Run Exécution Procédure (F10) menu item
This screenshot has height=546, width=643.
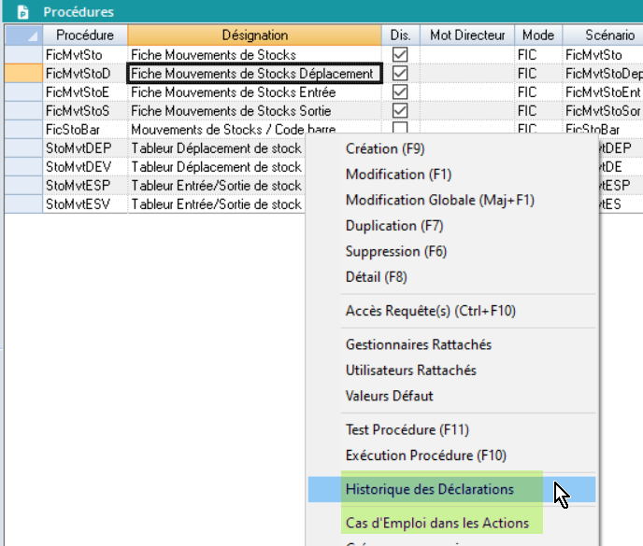coord(426,455)
